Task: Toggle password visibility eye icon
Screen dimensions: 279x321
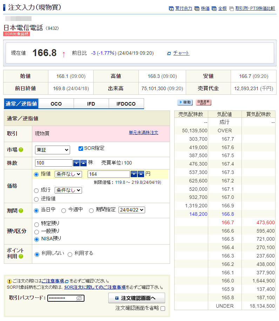Action: [79, 298]
